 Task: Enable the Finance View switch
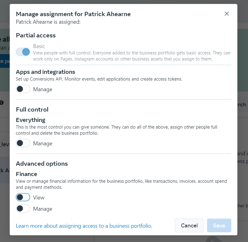click(23, 197)
